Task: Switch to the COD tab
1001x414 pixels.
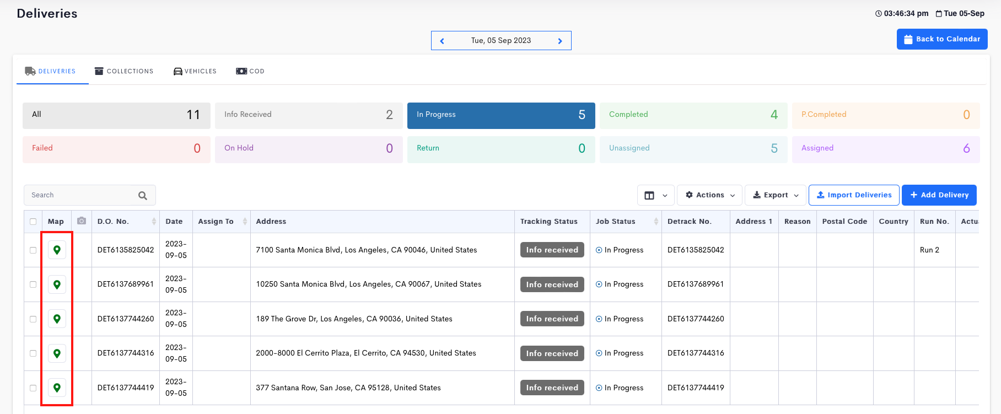Action: click(x=250, y=71)
